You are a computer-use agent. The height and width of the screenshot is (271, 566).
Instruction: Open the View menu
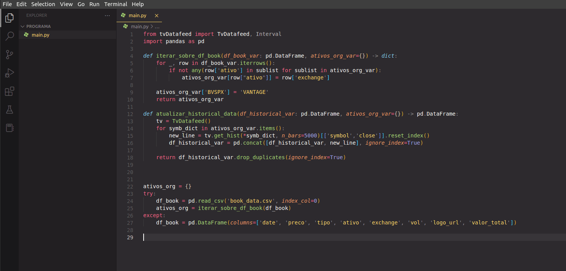[66, 4]
